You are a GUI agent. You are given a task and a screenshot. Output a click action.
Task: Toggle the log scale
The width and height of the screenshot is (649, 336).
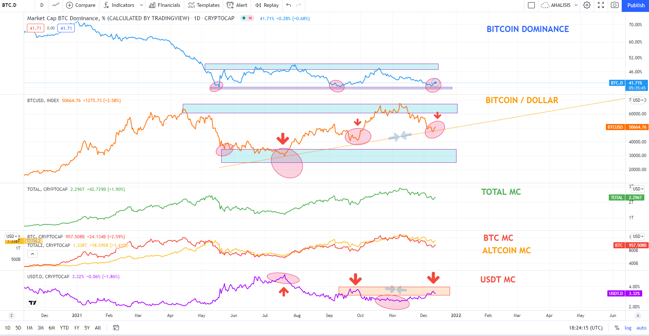point(628,328)
